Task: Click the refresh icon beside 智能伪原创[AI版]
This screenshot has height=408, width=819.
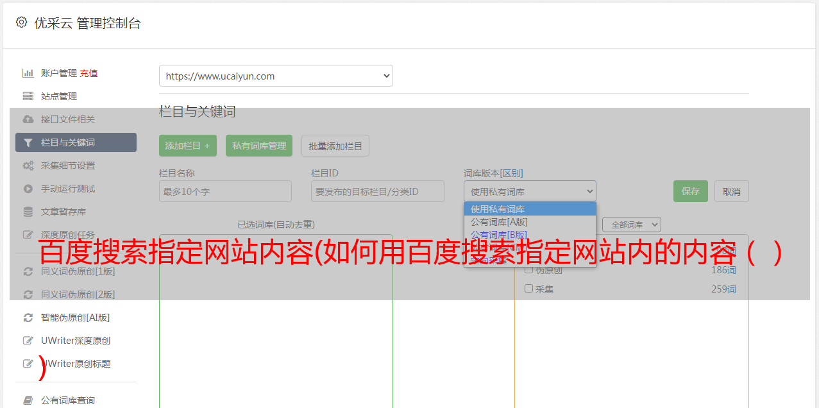Action: pyautogui.click(x=28, y=318)
